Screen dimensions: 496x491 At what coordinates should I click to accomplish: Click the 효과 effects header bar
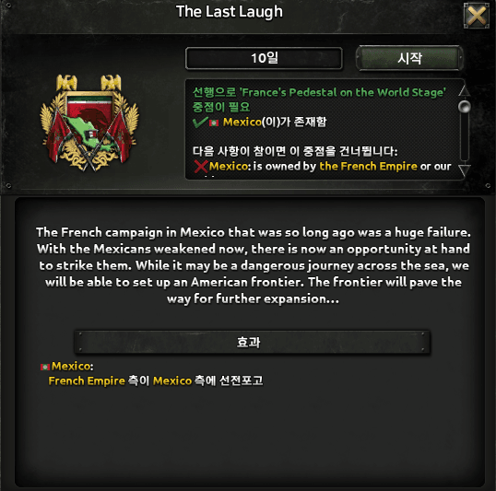coord(252,342)
